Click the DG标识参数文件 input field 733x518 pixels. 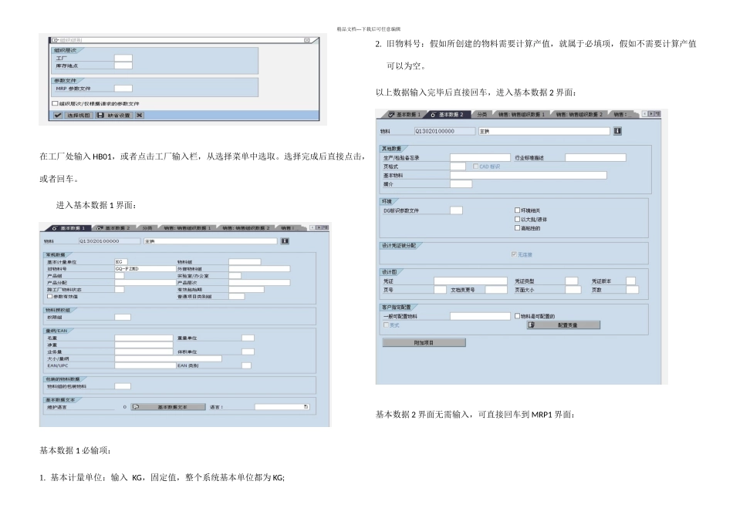point(456,210)
